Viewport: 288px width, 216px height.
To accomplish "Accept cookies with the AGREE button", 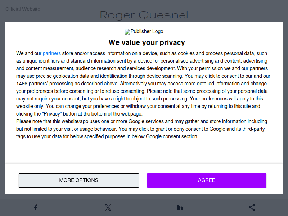I will point(206,180).
